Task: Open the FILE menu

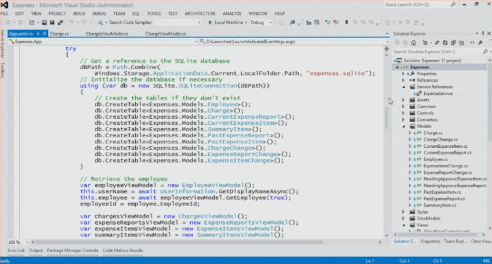Action: tap(4, 14)
